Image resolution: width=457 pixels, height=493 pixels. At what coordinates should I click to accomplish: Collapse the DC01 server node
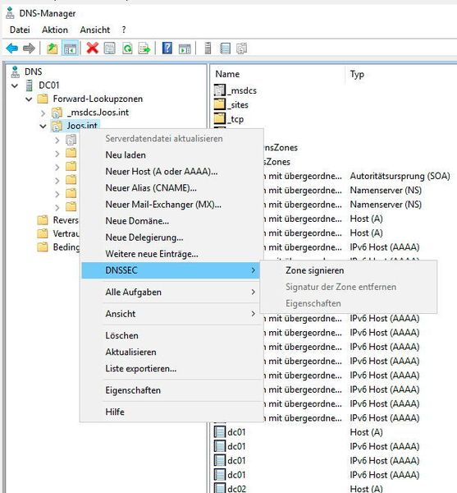coord(15,85)
